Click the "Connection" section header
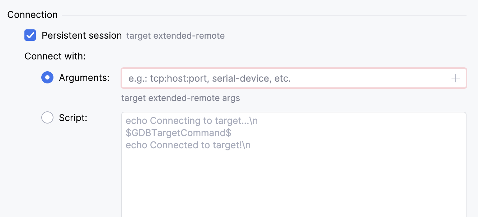 pos(32,15)
